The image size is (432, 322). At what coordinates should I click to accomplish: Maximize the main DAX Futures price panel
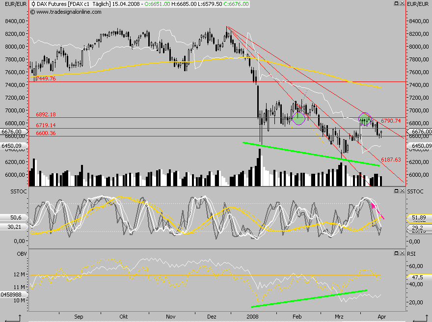click(397, 3)
